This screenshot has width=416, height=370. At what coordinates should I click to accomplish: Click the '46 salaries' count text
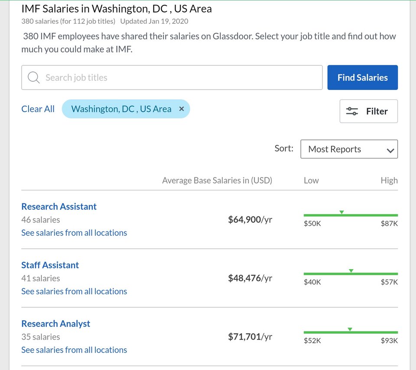[41, 220]
